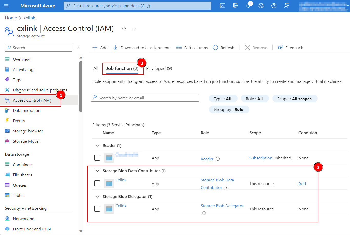This screenshot has width=350, height=235.
Task: Click Edit columns
Action: 192,48
